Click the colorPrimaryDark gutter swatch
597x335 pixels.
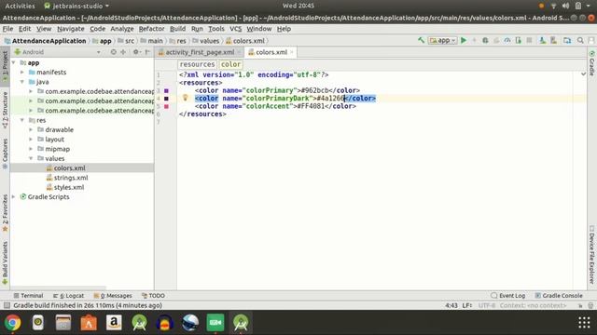[x=166, y=99]
